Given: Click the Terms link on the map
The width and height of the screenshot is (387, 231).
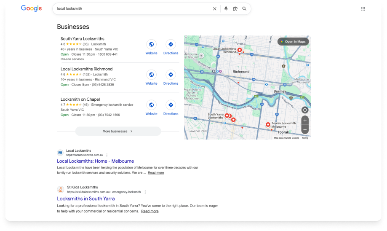Looking at the screenshot, I should (x=305, y=138).
